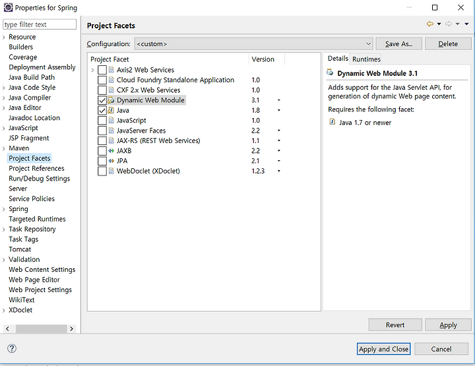475x366 pixels.
Task: Open the Configuration <custom> combo box
Action: tap(253, 44)
